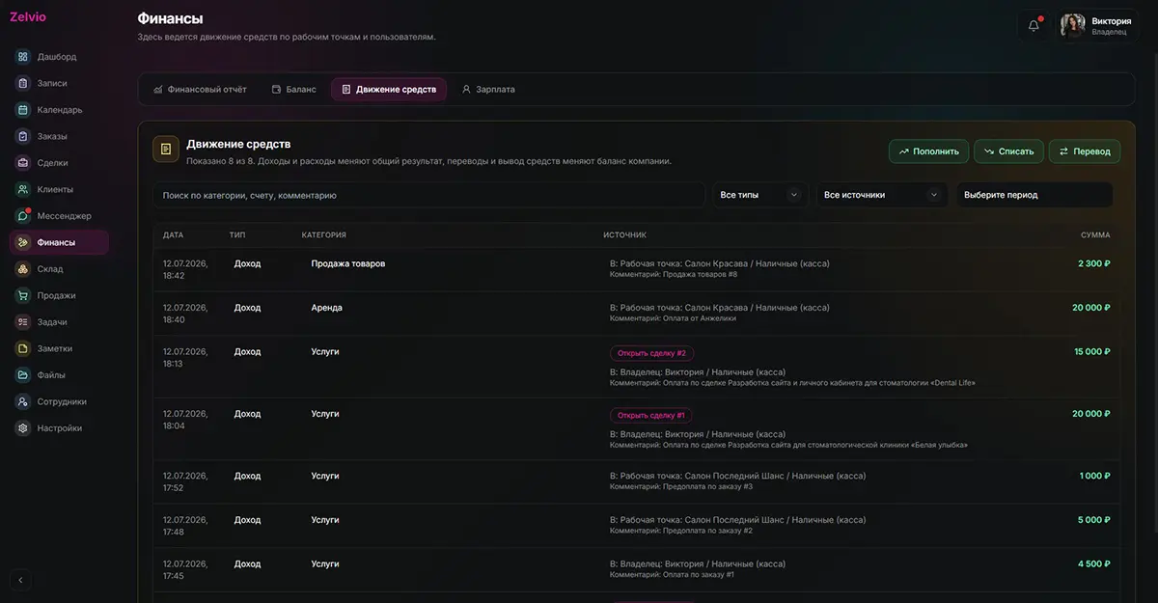1158x603 pixels.
Task: Open deal via Открыть сделку #1
Action: tap(651, 415)
